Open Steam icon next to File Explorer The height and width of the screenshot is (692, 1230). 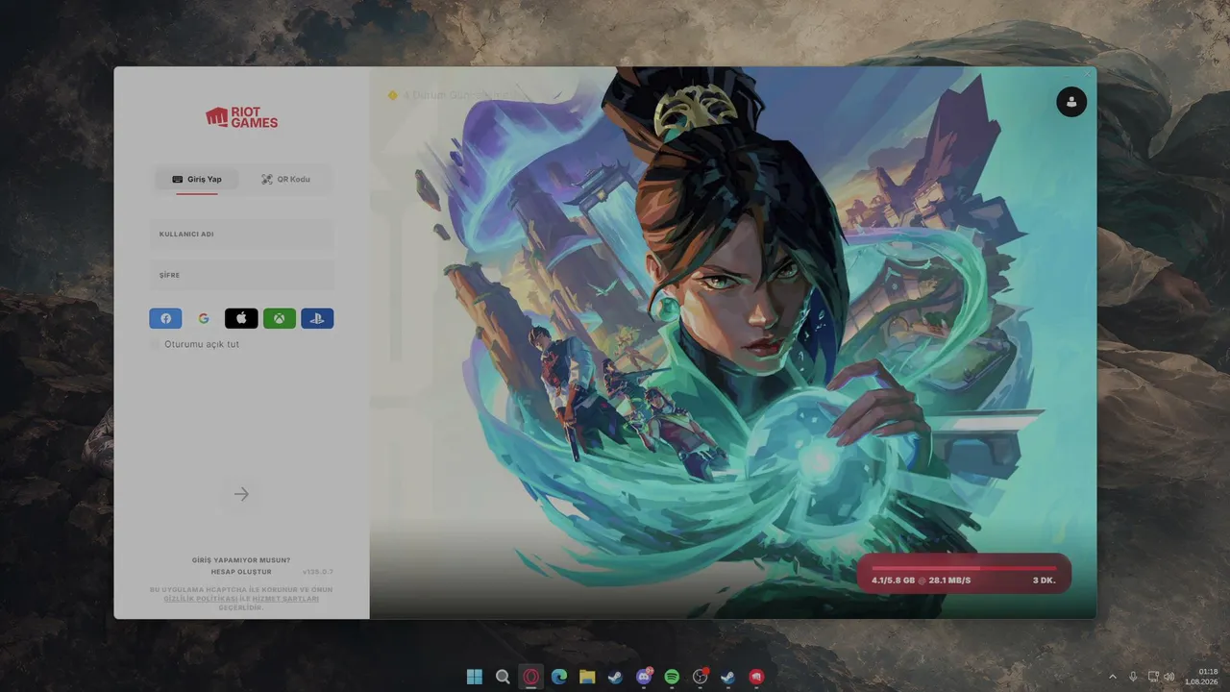[x=616, y=677]
